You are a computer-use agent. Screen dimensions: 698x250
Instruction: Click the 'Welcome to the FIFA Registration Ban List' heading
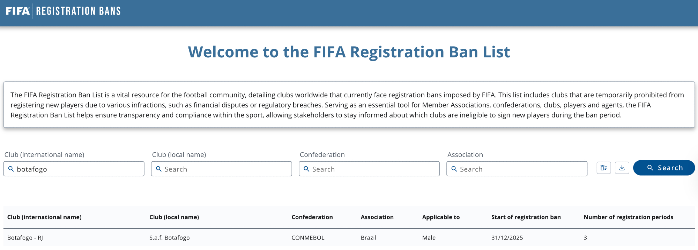pyautogui.click(x=349, y=52)
